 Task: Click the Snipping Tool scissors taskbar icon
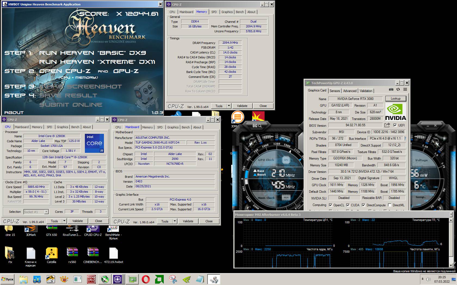click(173, 279)
